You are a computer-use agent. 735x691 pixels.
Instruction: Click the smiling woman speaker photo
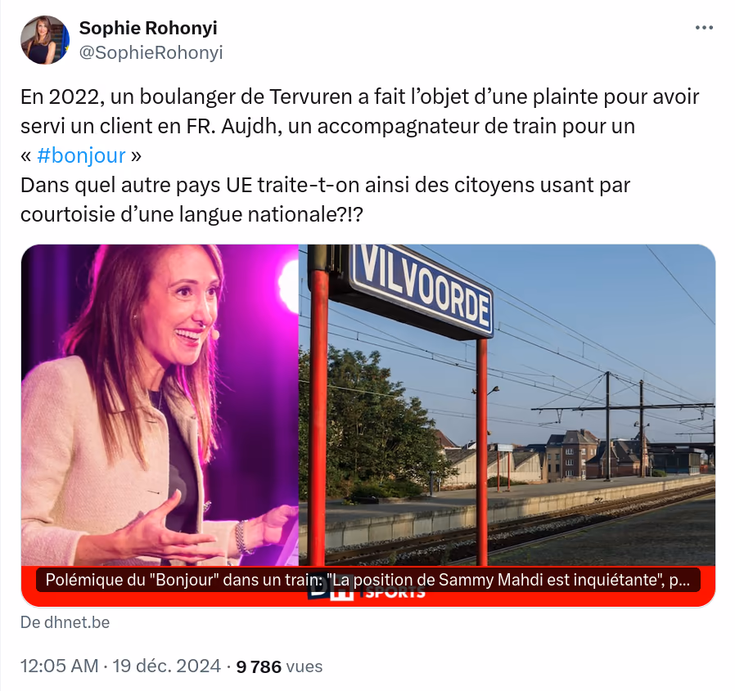point(160,406)
